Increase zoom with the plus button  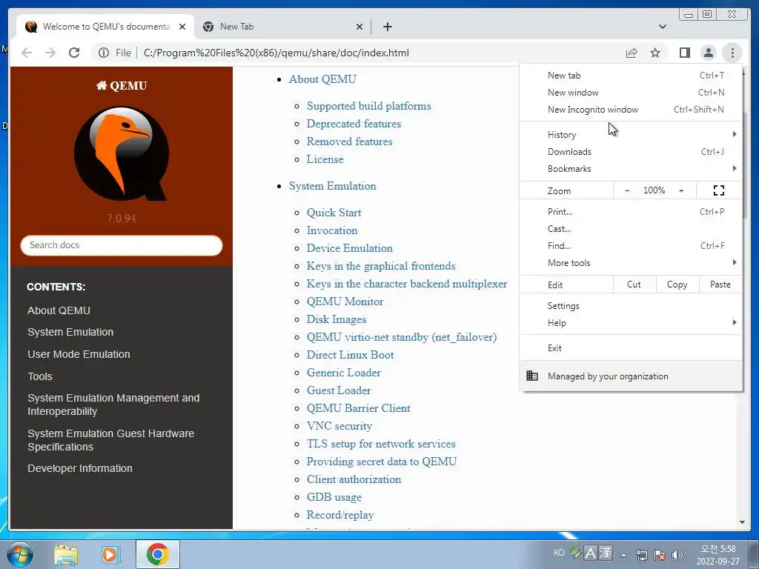click(681, 190)
